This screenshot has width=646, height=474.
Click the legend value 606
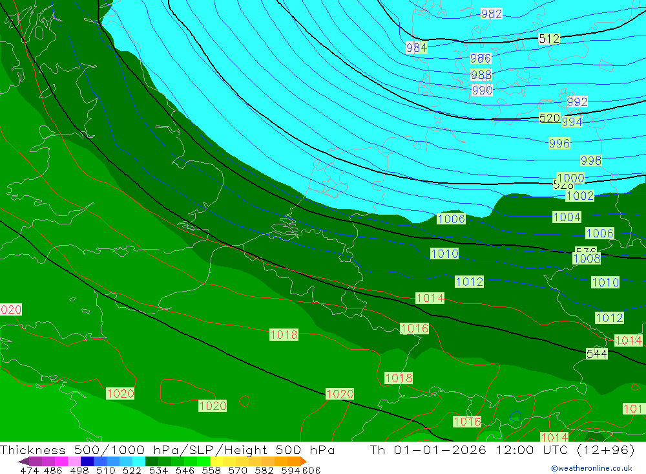tap(311, 471)
